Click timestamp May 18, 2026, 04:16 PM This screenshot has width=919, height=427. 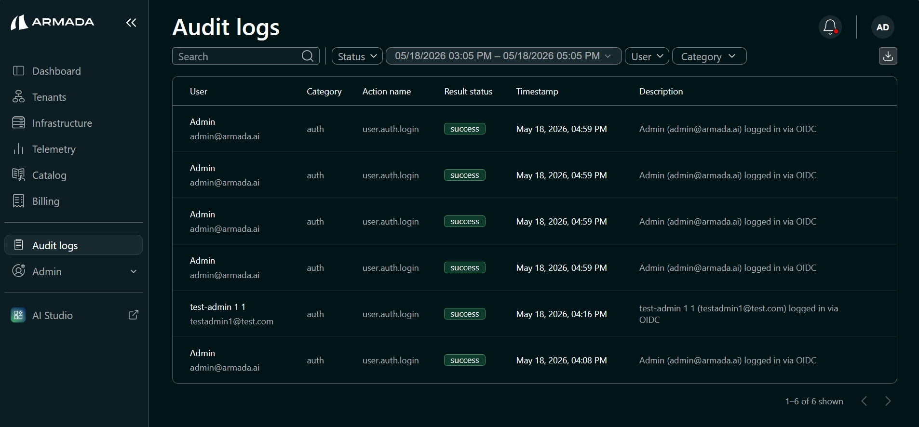561,314
